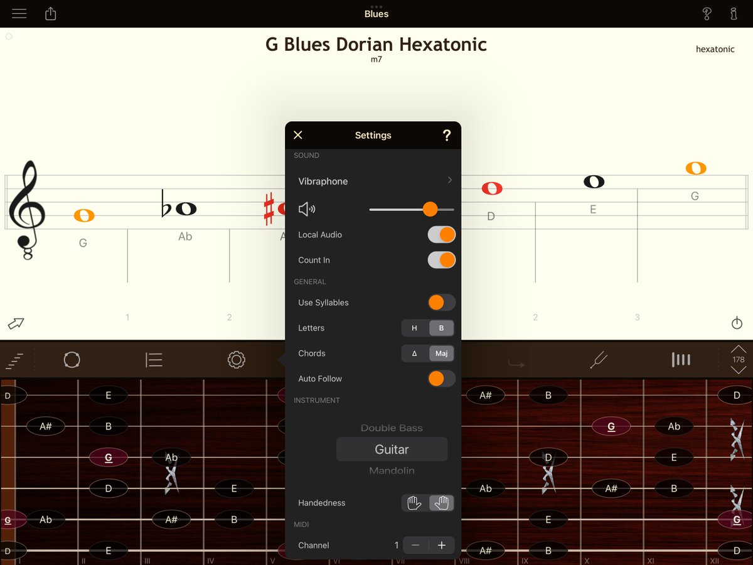This screenshot has height=565, width=753.
Task: Toggle Use Syllables switch
Action: (x=442, y=303)
